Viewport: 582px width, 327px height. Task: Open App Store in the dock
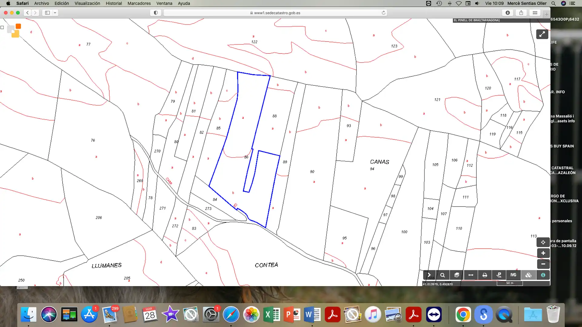(x=89, y=314)
